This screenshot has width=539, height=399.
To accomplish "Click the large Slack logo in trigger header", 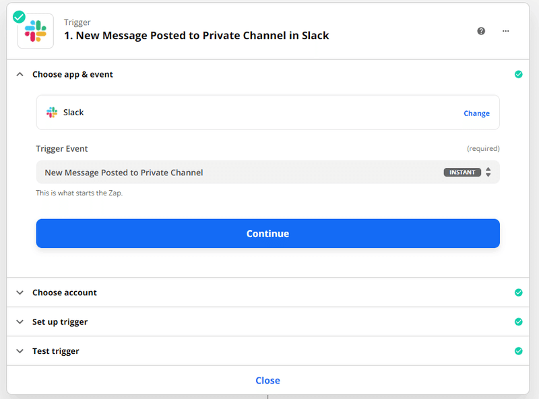I will pos(36,31).
